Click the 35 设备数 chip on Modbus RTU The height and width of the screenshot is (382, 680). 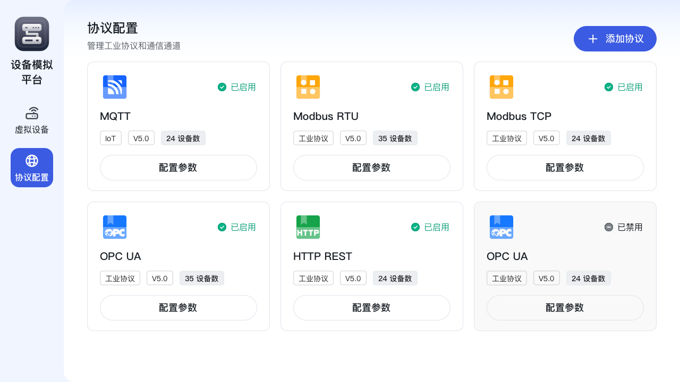[x=395, y=137]
